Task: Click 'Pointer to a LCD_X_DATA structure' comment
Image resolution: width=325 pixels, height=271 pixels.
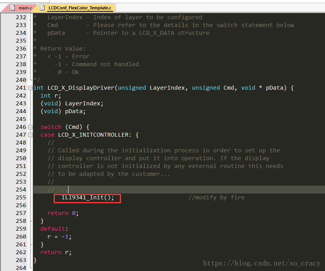Action: tap(151, 33)
